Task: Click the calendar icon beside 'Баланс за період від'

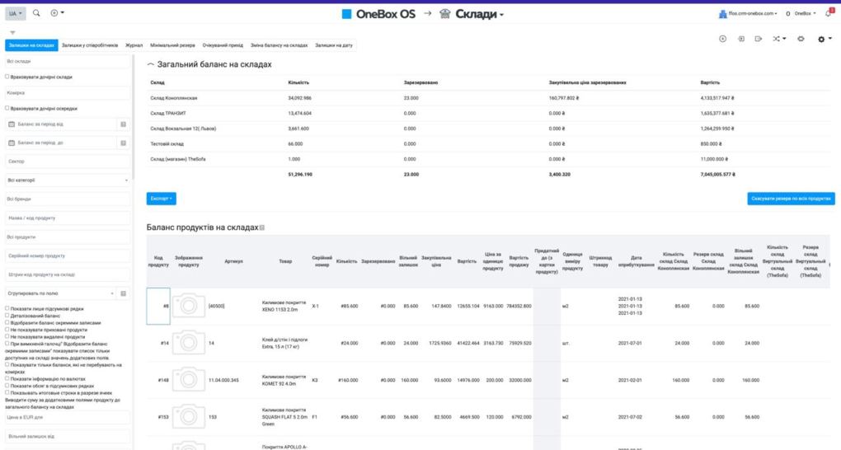Action: (122, 124)
